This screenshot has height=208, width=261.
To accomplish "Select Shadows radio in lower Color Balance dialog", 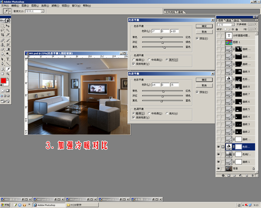I will 133,113.
